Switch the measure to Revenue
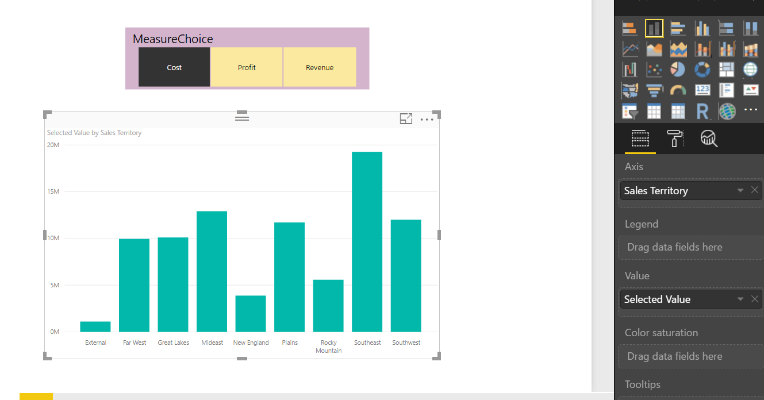Screen dimensions: 764x400 [x=320, y=67]
